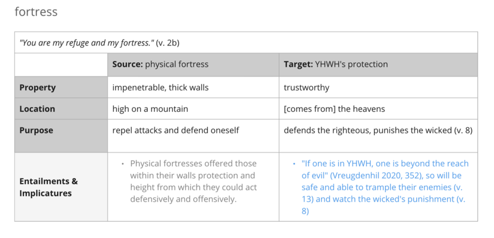The height and width of the screenshot is (238, 494).
Task: Click 'repel attacks and defend oneself' cell
Action: (193, 136)
